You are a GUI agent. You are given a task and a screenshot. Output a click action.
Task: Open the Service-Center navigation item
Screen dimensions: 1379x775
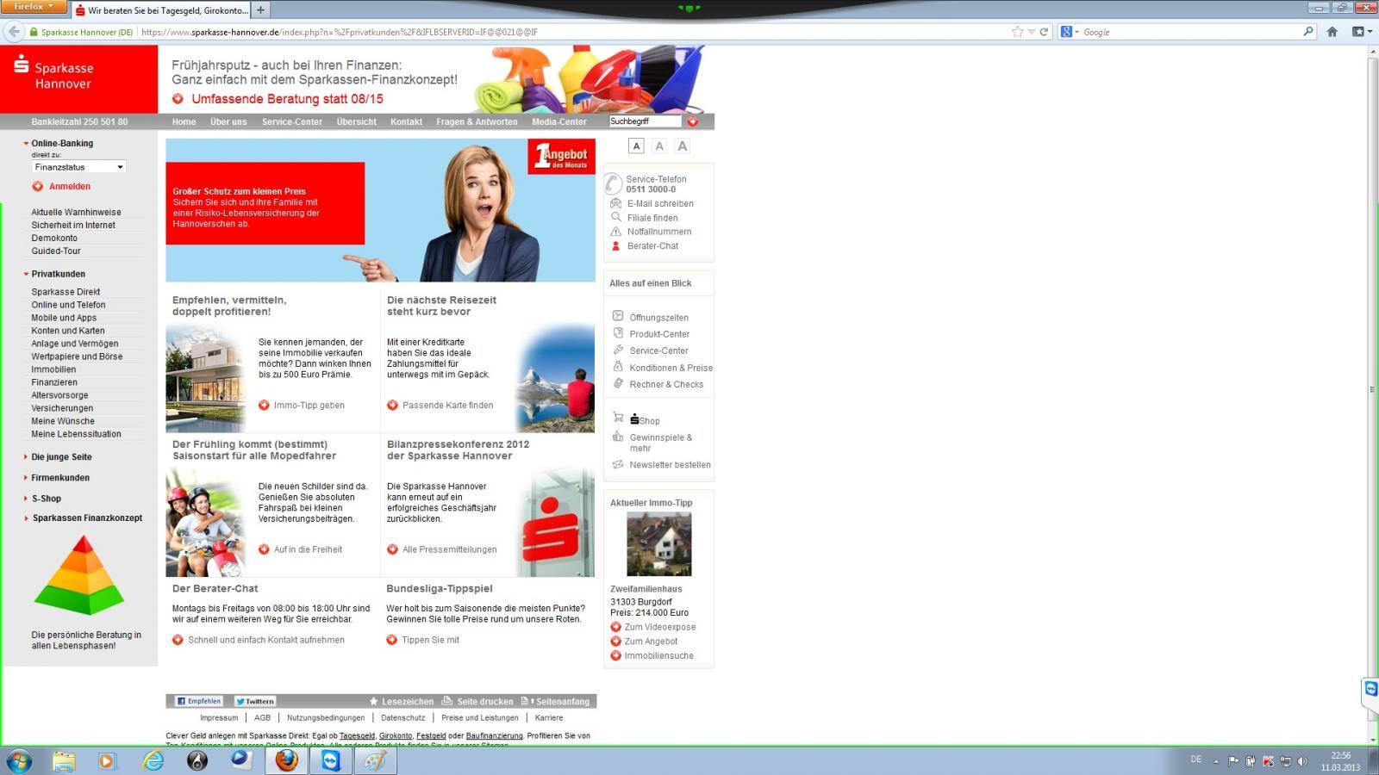(x=292, y=122)
